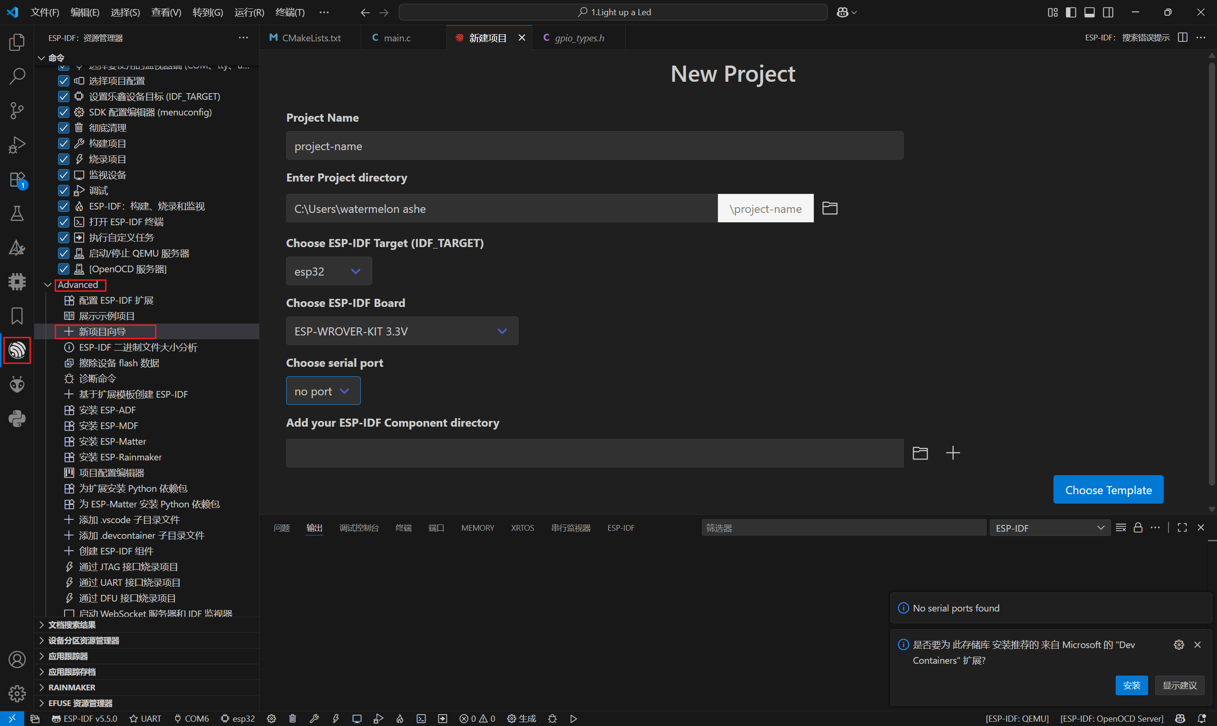Click the build project wrench in status bar

click(314, 718)
